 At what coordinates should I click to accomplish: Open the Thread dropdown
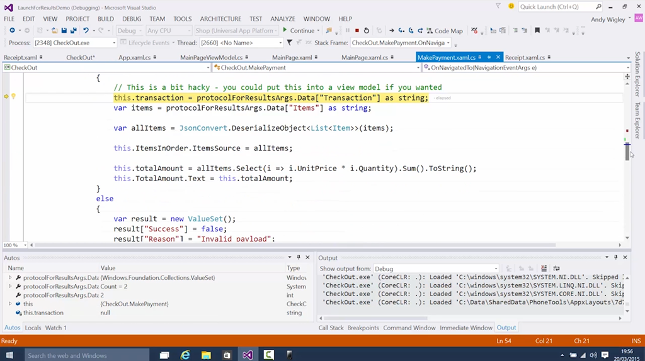coord(241,43)
